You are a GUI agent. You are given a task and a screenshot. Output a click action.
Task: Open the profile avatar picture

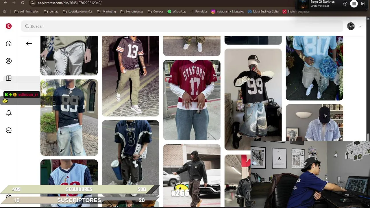(x=351, y=26)
